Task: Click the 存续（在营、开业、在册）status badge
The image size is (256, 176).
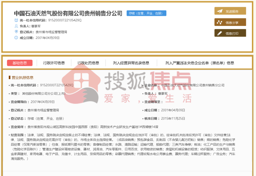Action: [x=146, y=13]
